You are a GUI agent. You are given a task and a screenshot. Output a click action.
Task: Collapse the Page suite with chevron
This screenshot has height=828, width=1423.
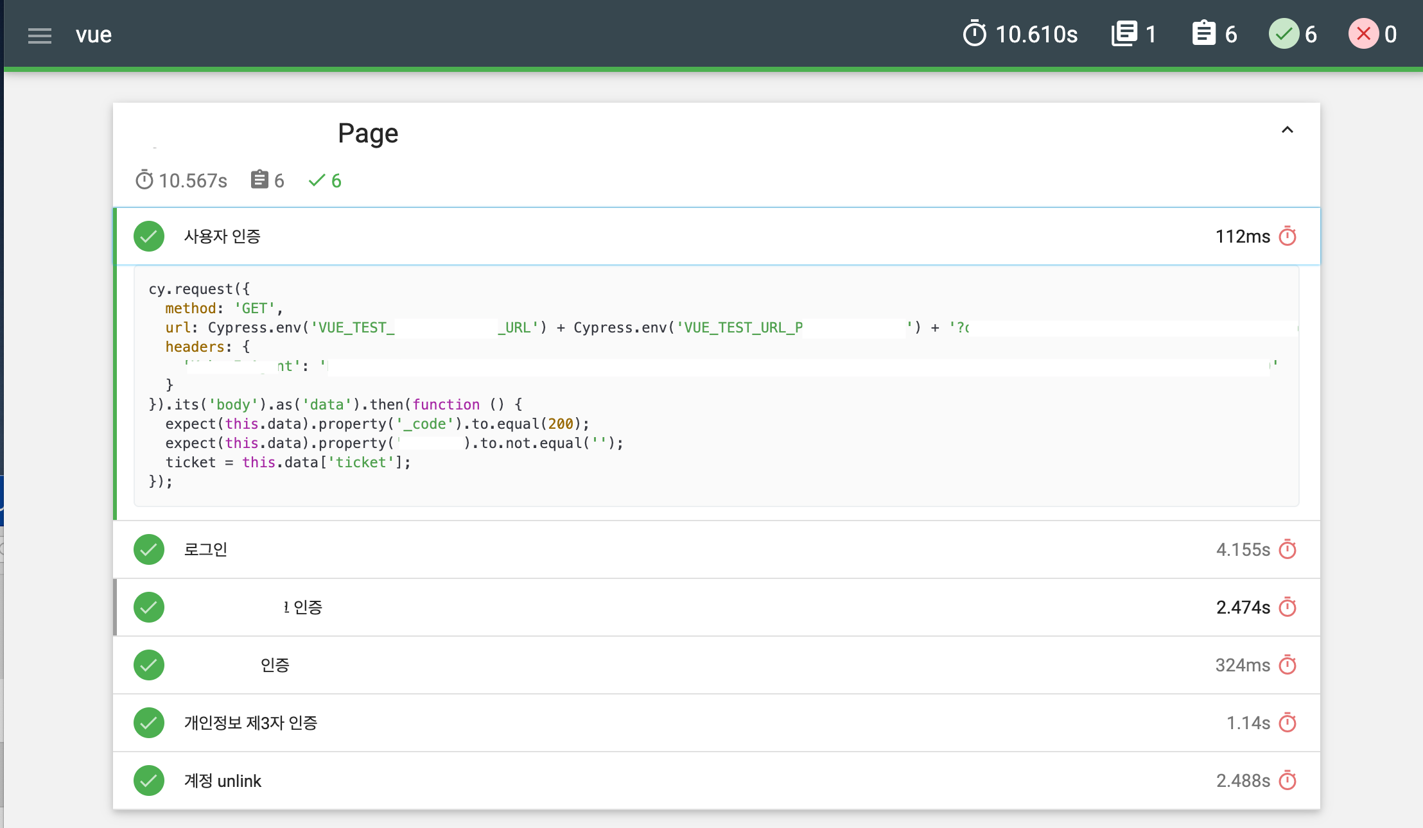pyautogui.click(x=1287, y=130)
